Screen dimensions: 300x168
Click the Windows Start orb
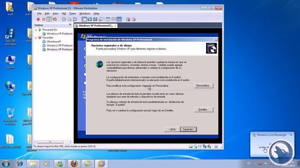click(x=6, y=164)
